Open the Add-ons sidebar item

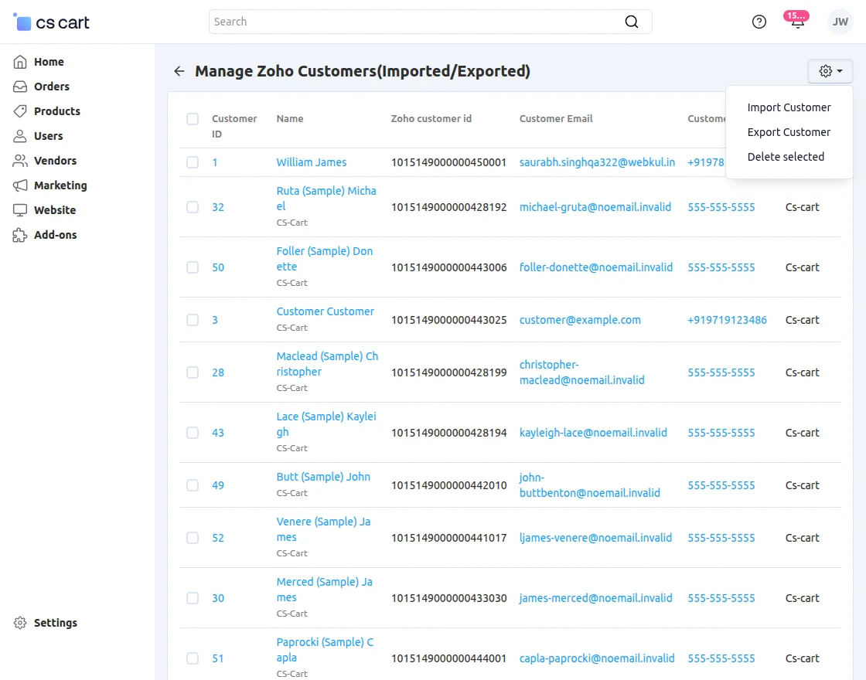coord(55,235)
